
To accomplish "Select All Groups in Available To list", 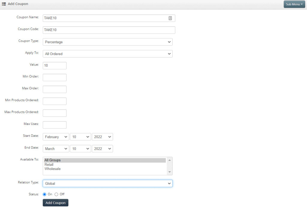I will [x=105, y=160].
